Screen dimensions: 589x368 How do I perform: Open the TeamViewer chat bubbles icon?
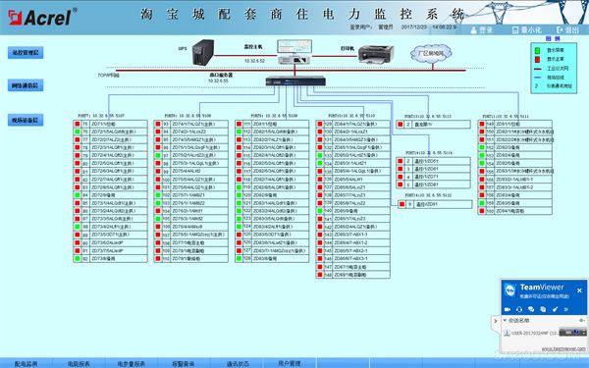531,309
